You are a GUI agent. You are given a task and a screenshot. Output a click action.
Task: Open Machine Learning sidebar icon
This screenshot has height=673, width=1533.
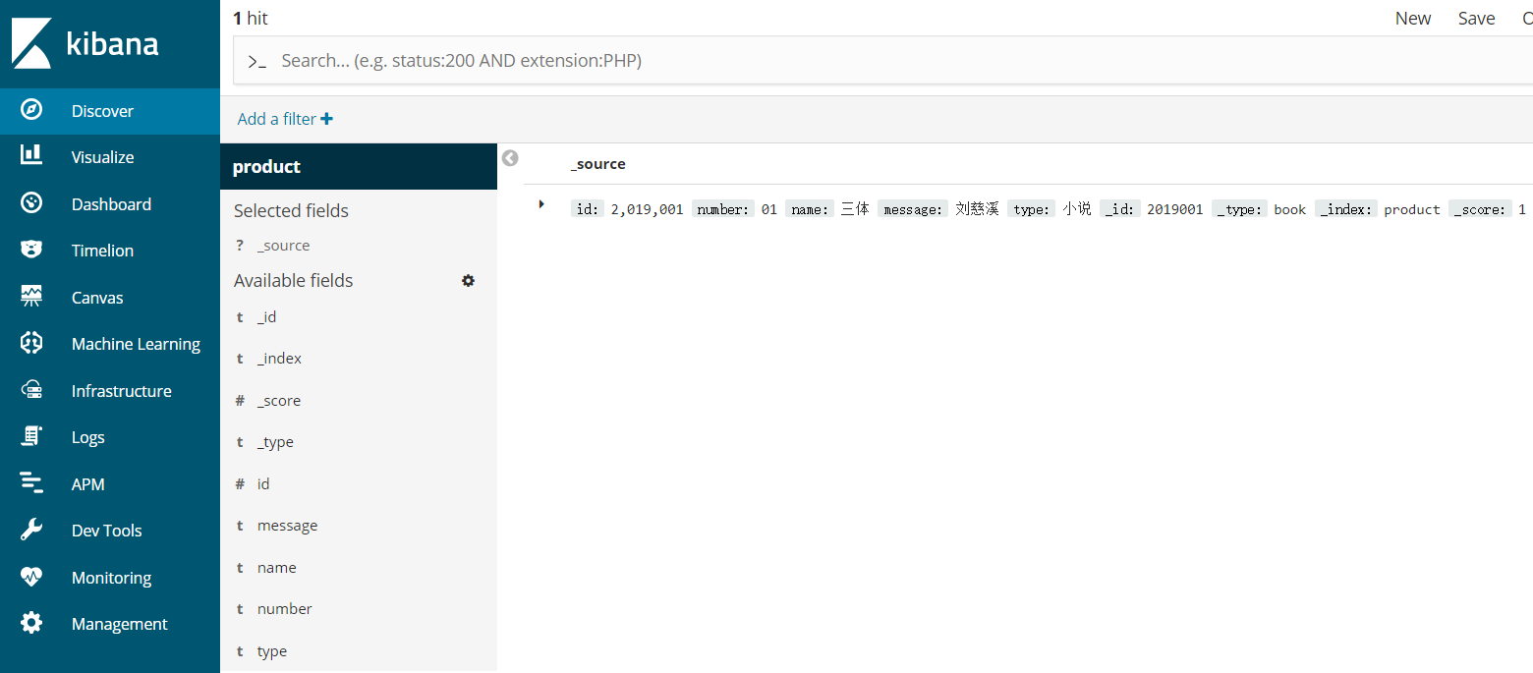[31, 343]
